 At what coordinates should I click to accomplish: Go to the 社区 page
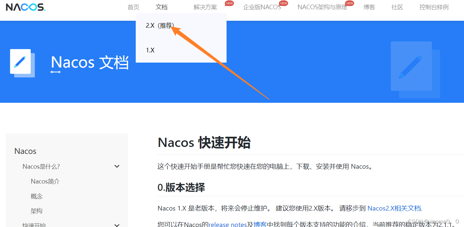(x=397, y=7)
